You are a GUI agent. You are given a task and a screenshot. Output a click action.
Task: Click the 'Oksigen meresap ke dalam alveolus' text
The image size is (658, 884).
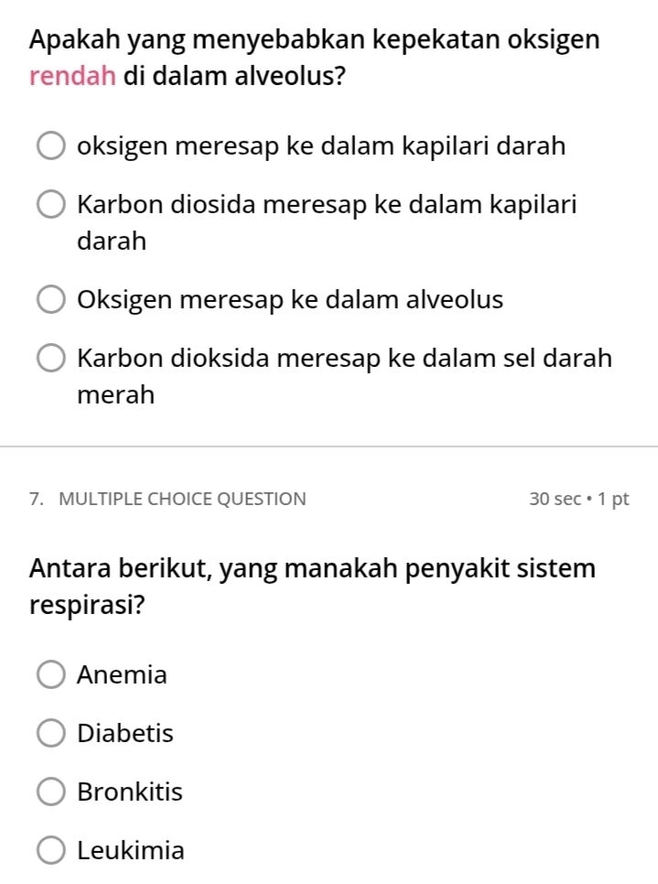pyautogui.click(x=290, y=300)
